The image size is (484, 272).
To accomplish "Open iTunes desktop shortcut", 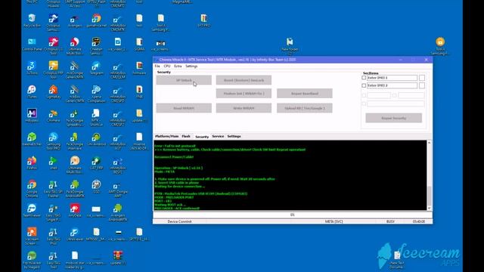I will pos(32,91).
